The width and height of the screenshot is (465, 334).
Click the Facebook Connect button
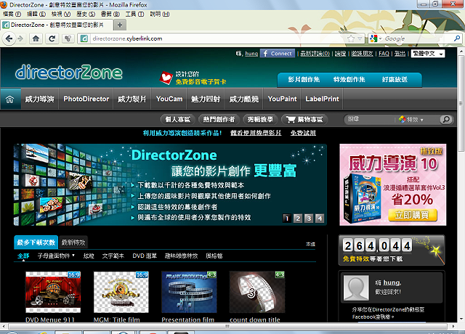[x=278, y=53]
